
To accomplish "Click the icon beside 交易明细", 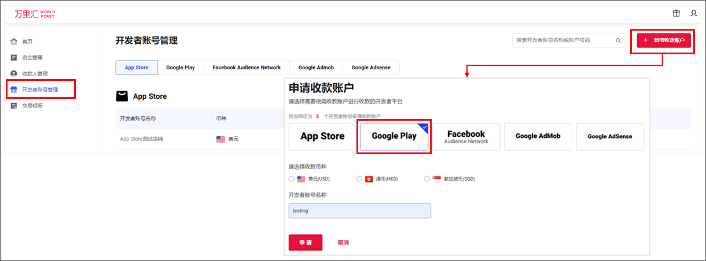I will (14, 106).
